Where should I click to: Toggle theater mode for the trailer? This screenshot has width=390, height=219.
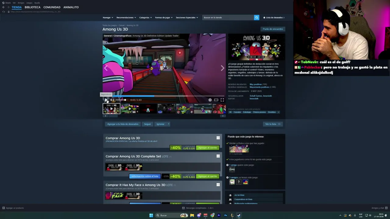(216, 100)
